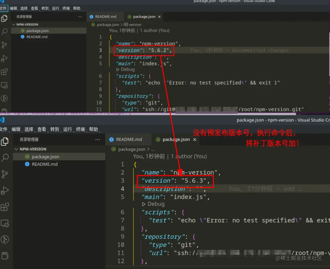The height and width of the screenshot is (269, 330).
Task: Select package.json in upper explorer tree
Action: click(49, 31)
